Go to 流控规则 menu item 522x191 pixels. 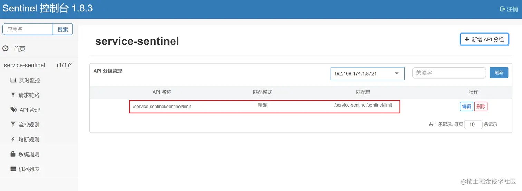29,125
